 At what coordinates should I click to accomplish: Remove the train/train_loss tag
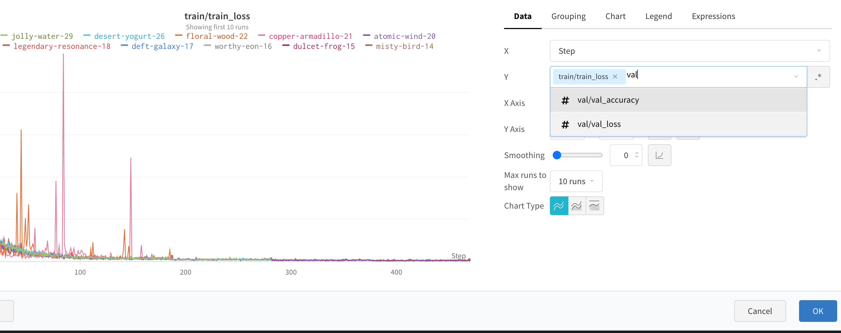[615, 77]
